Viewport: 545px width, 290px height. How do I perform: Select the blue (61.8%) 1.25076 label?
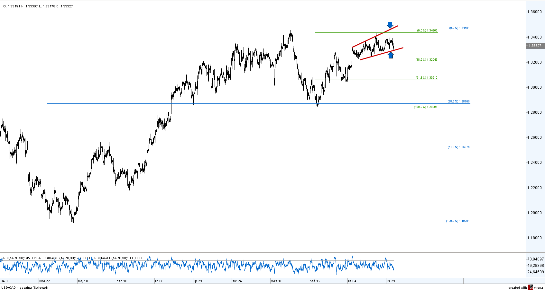click(x=458, y=147)
